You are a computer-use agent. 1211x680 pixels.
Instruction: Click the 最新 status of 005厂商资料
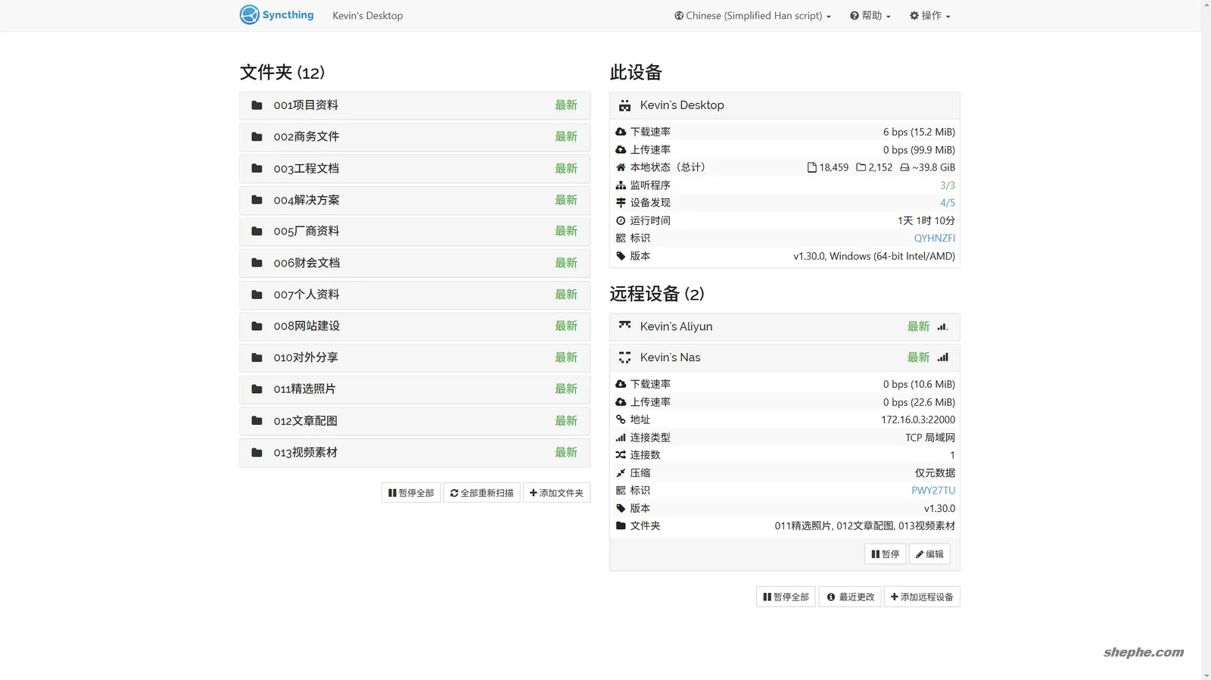pos(566,231)
